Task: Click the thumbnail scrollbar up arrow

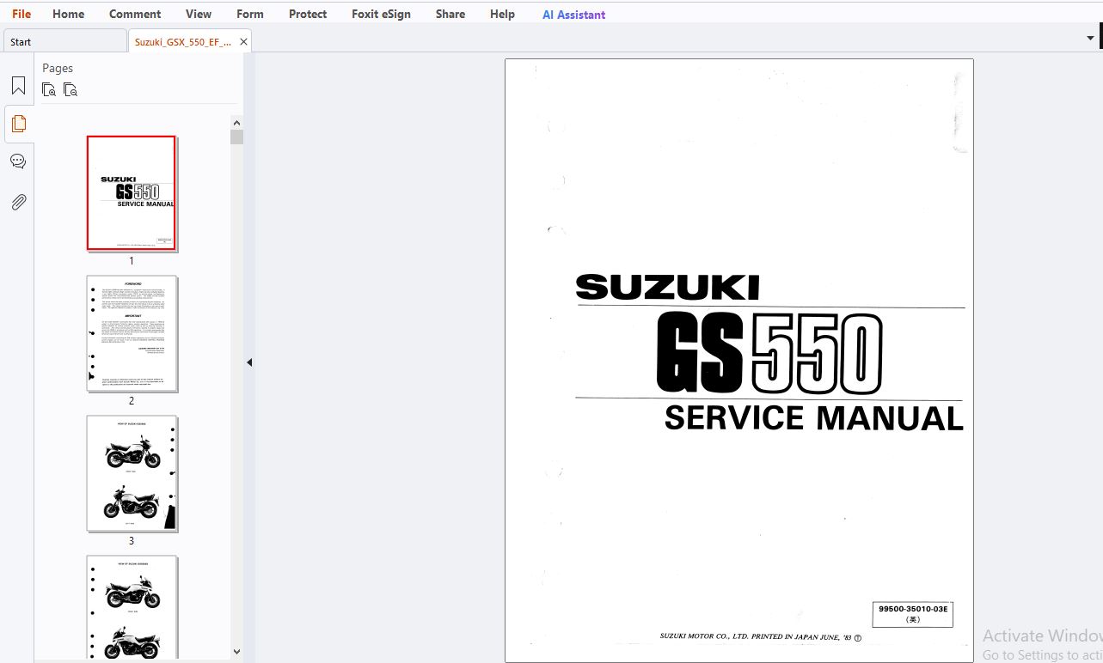Action: [x=237, y=123]
